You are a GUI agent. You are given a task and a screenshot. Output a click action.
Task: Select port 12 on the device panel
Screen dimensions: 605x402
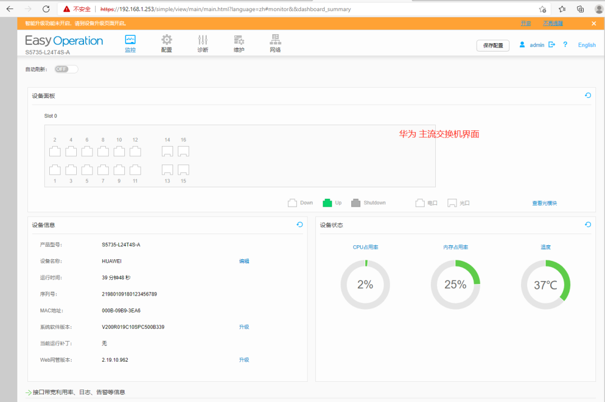click(135, 151)
